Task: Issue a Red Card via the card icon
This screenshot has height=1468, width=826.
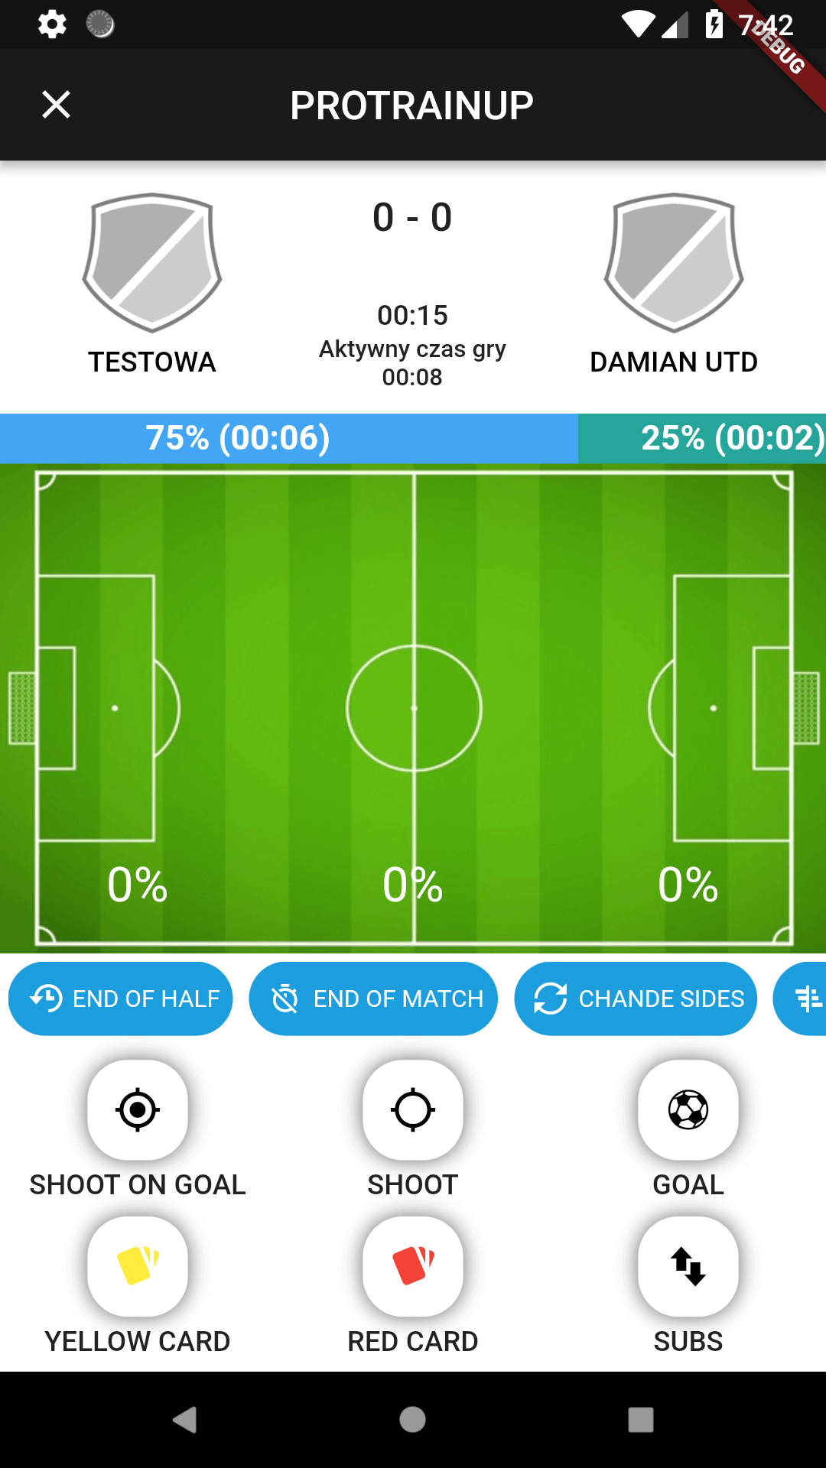Action: coord(413,1267)
